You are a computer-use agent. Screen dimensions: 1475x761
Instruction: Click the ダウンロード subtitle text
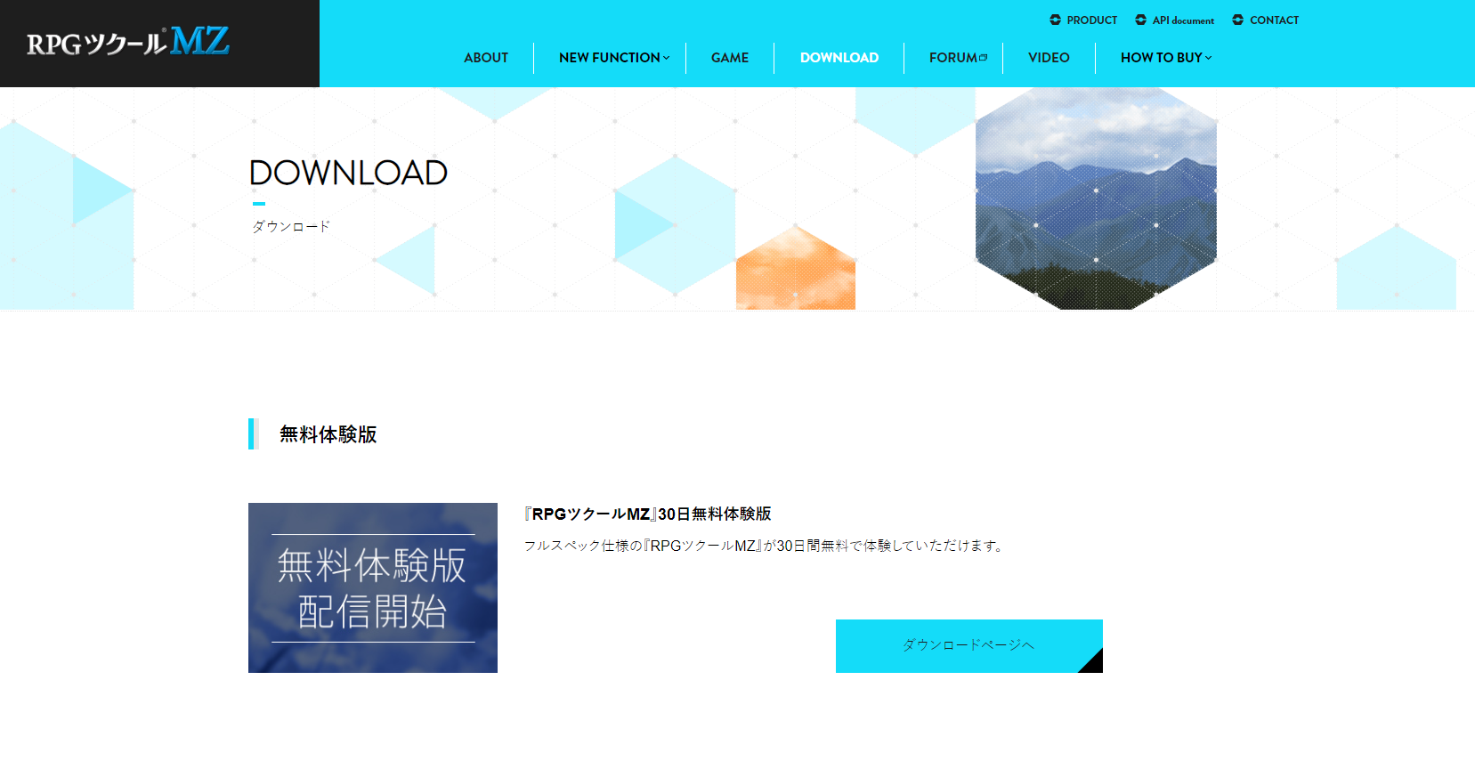point(291,226)
